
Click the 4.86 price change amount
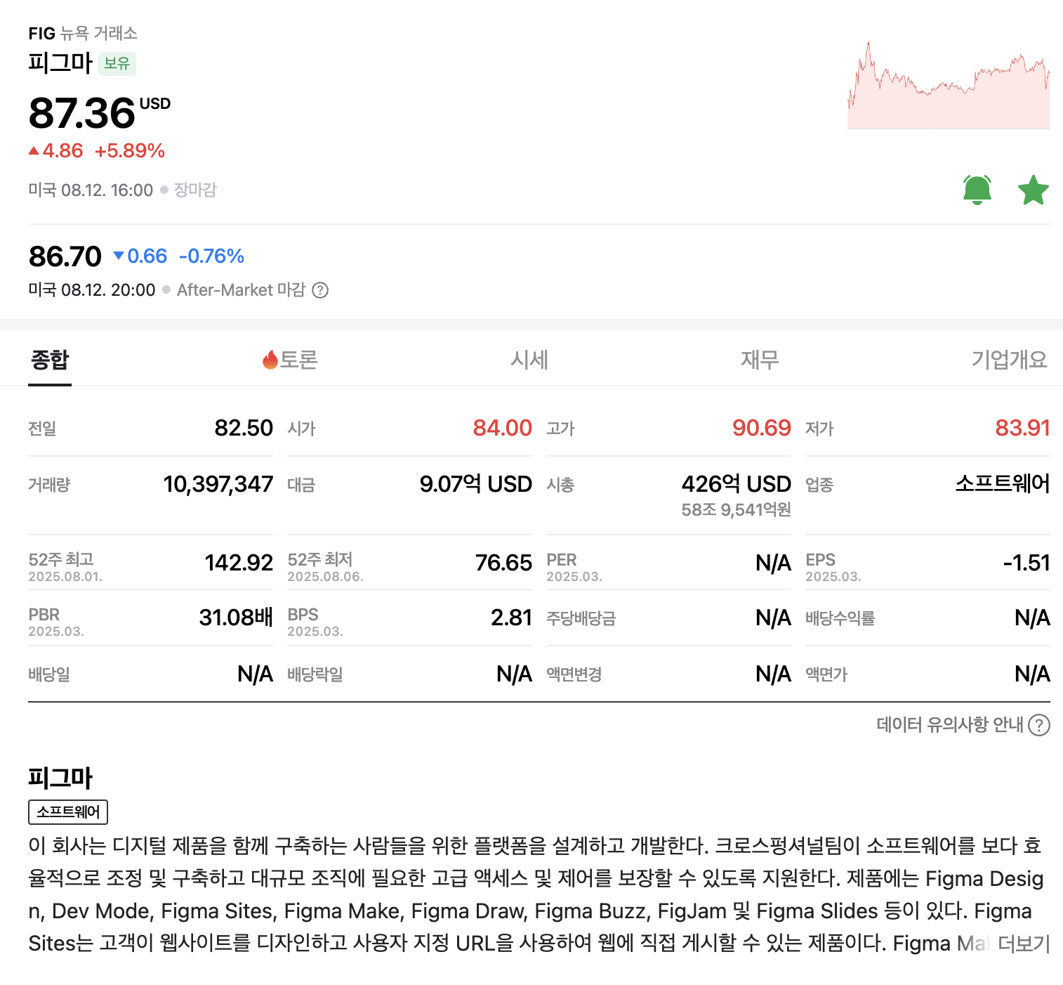coord(62,150)
